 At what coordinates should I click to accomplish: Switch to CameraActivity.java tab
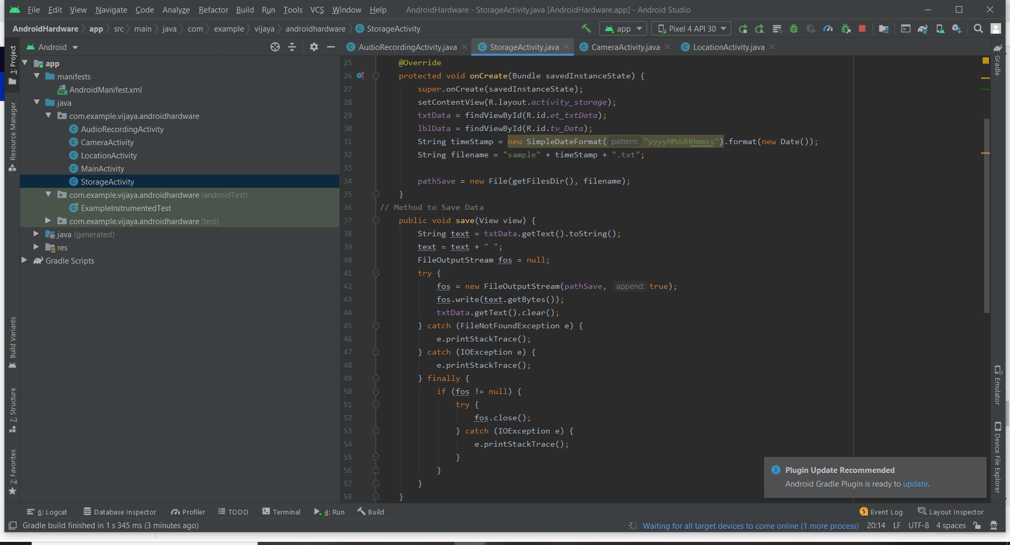pyautogui.click(x=625, y=47)
